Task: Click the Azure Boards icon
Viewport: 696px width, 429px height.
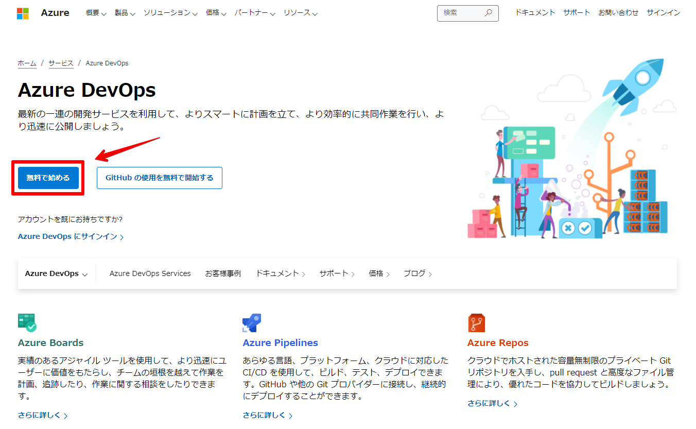Action: (x=27, y=323)
